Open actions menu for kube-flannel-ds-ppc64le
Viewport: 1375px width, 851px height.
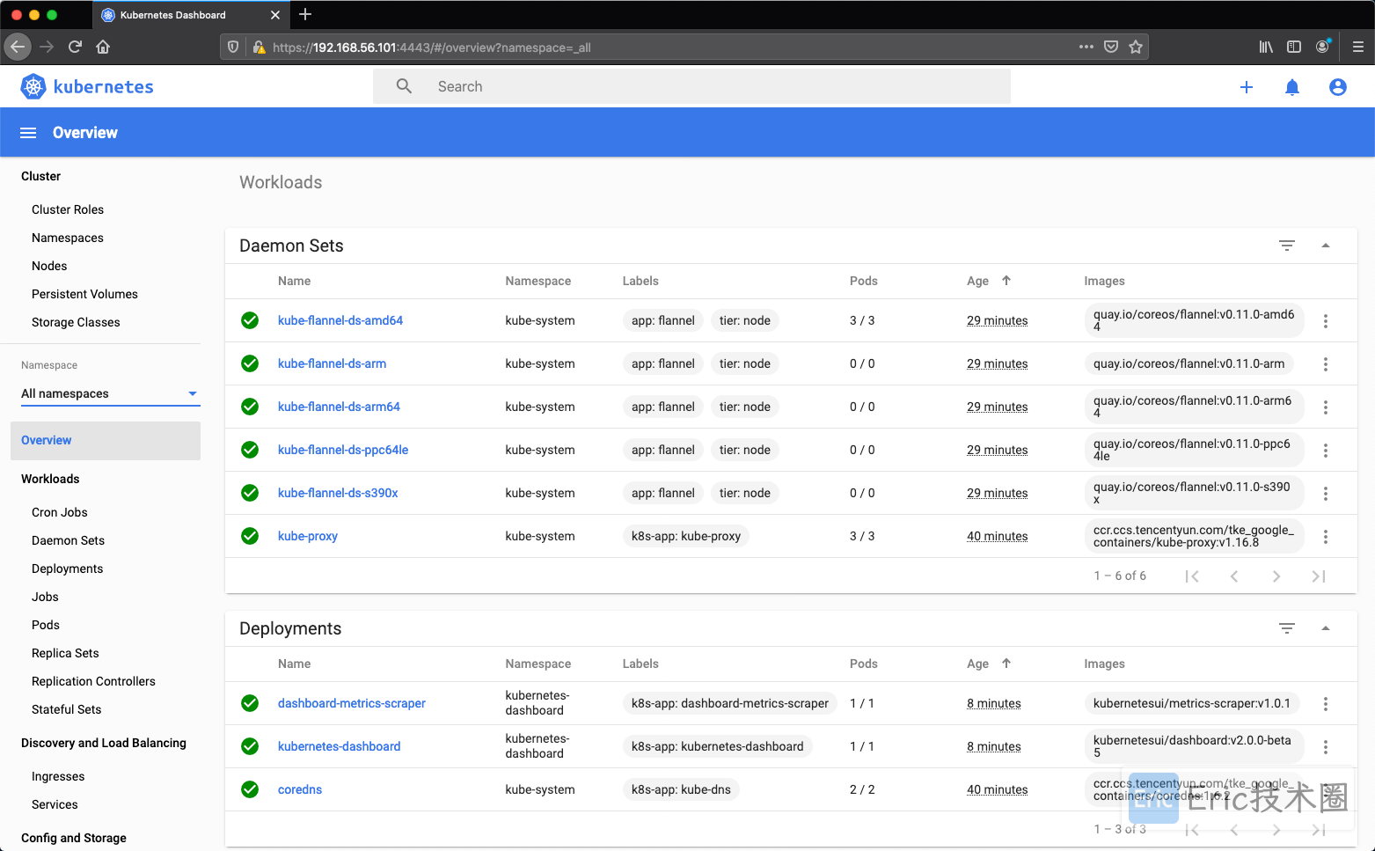click(x=1326, y=451)
